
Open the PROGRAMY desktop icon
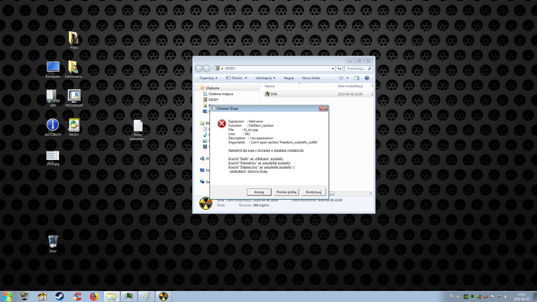pyautogui.click(x=74, y=98)
